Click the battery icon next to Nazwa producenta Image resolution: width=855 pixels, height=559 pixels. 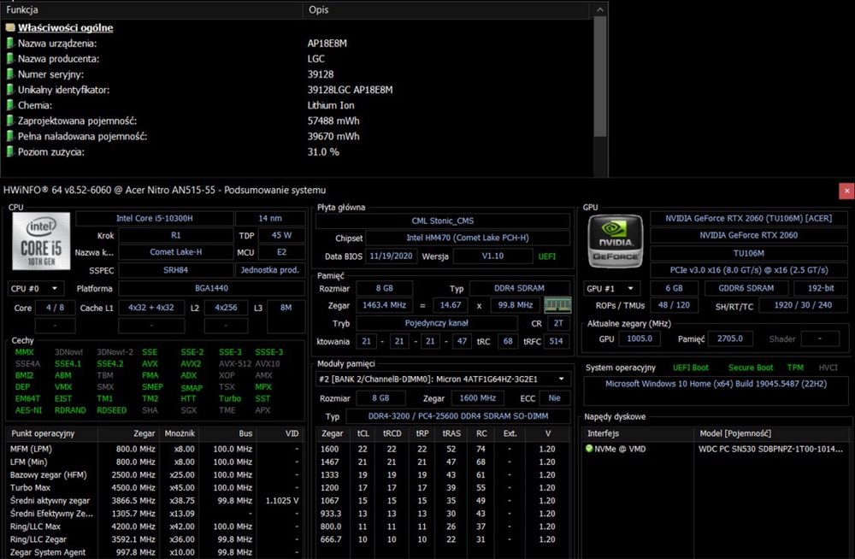[9, 58]
